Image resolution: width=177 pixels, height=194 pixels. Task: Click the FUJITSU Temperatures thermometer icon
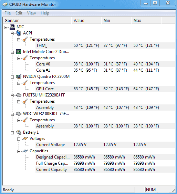pos(25,101)
